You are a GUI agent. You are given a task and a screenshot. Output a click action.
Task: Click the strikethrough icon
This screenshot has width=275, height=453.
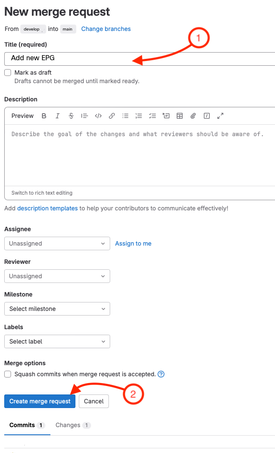pos(71,116)
